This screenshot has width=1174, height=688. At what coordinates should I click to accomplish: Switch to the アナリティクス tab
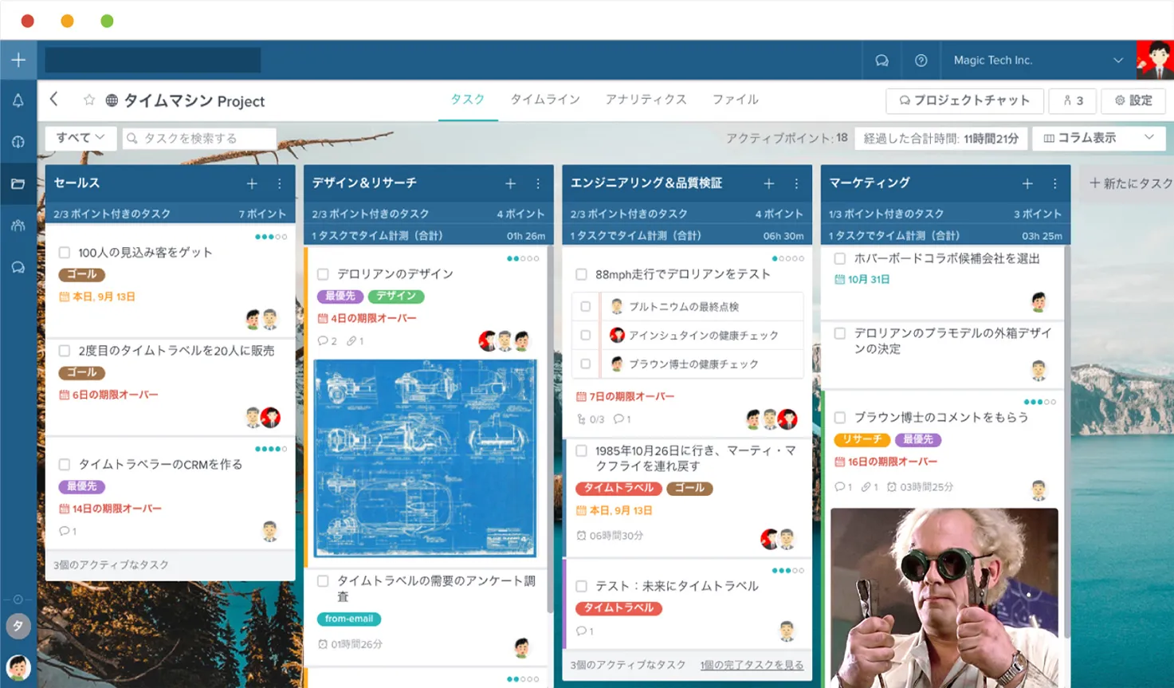(x=646, y=100)
